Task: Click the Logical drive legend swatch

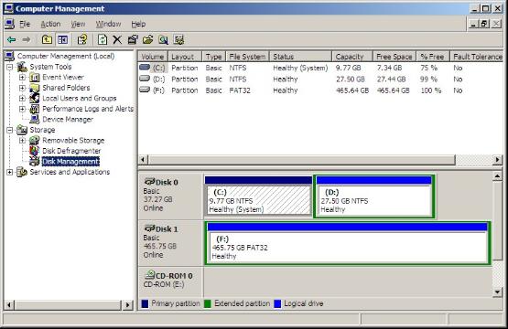Action: pyautogui.click(x=277, y=303)
